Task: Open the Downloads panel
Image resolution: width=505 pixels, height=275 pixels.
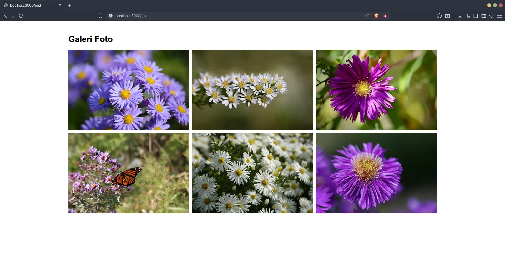Action: (x=460, y=16)
